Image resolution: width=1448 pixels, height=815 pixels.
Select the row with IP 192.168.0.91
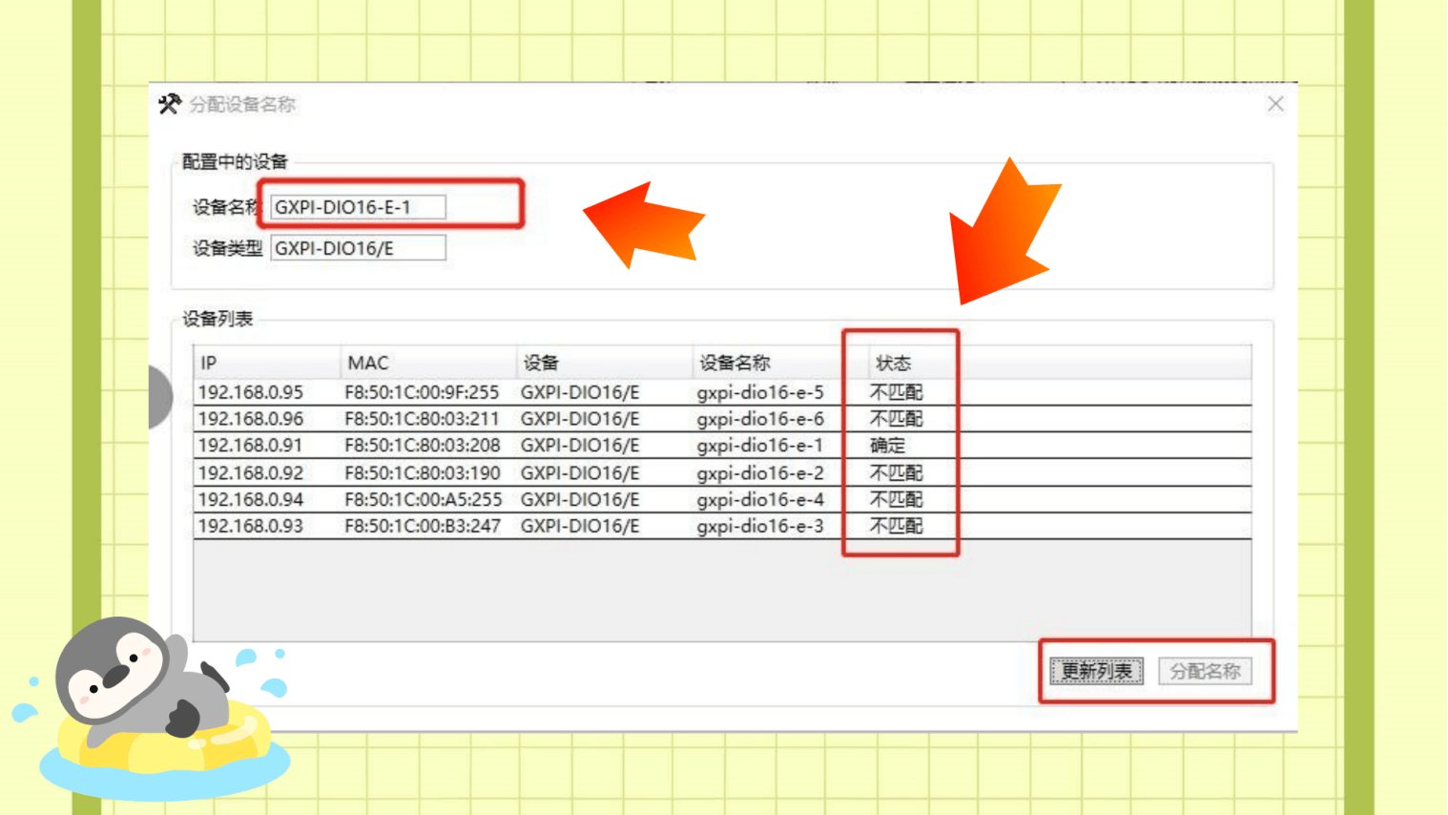[x=722, y=446]
